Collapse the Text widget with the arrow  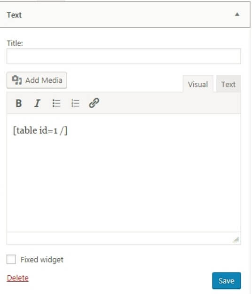tap(237, 14)
